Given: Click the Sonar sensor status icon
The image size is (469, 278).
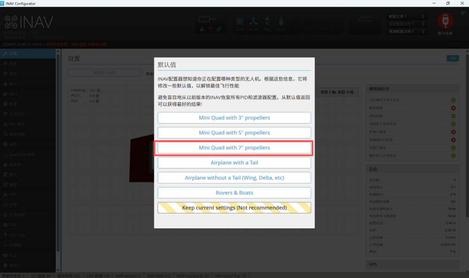Looking at the screenshot, I should point(322,23).
